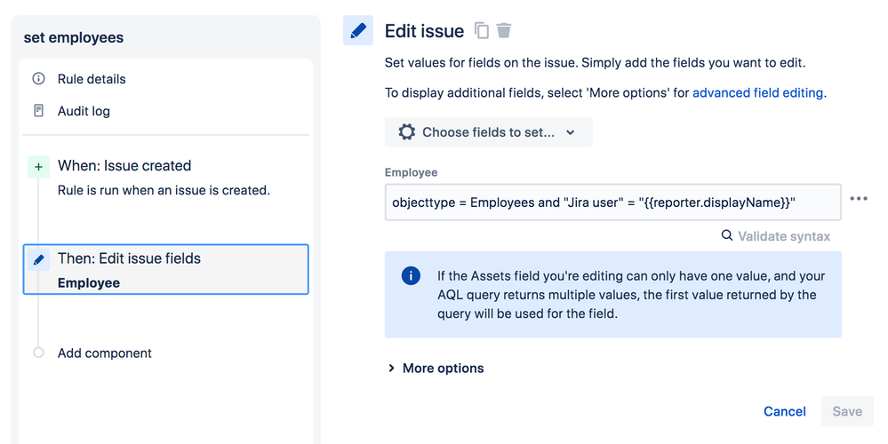Click the blue info icon in notice
The width and height of the screenshot is (888, 444).
pos(411,275)
